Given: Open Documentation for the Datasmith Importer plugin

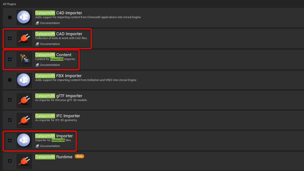Looking at the screenshot, I should coord(48,146).
